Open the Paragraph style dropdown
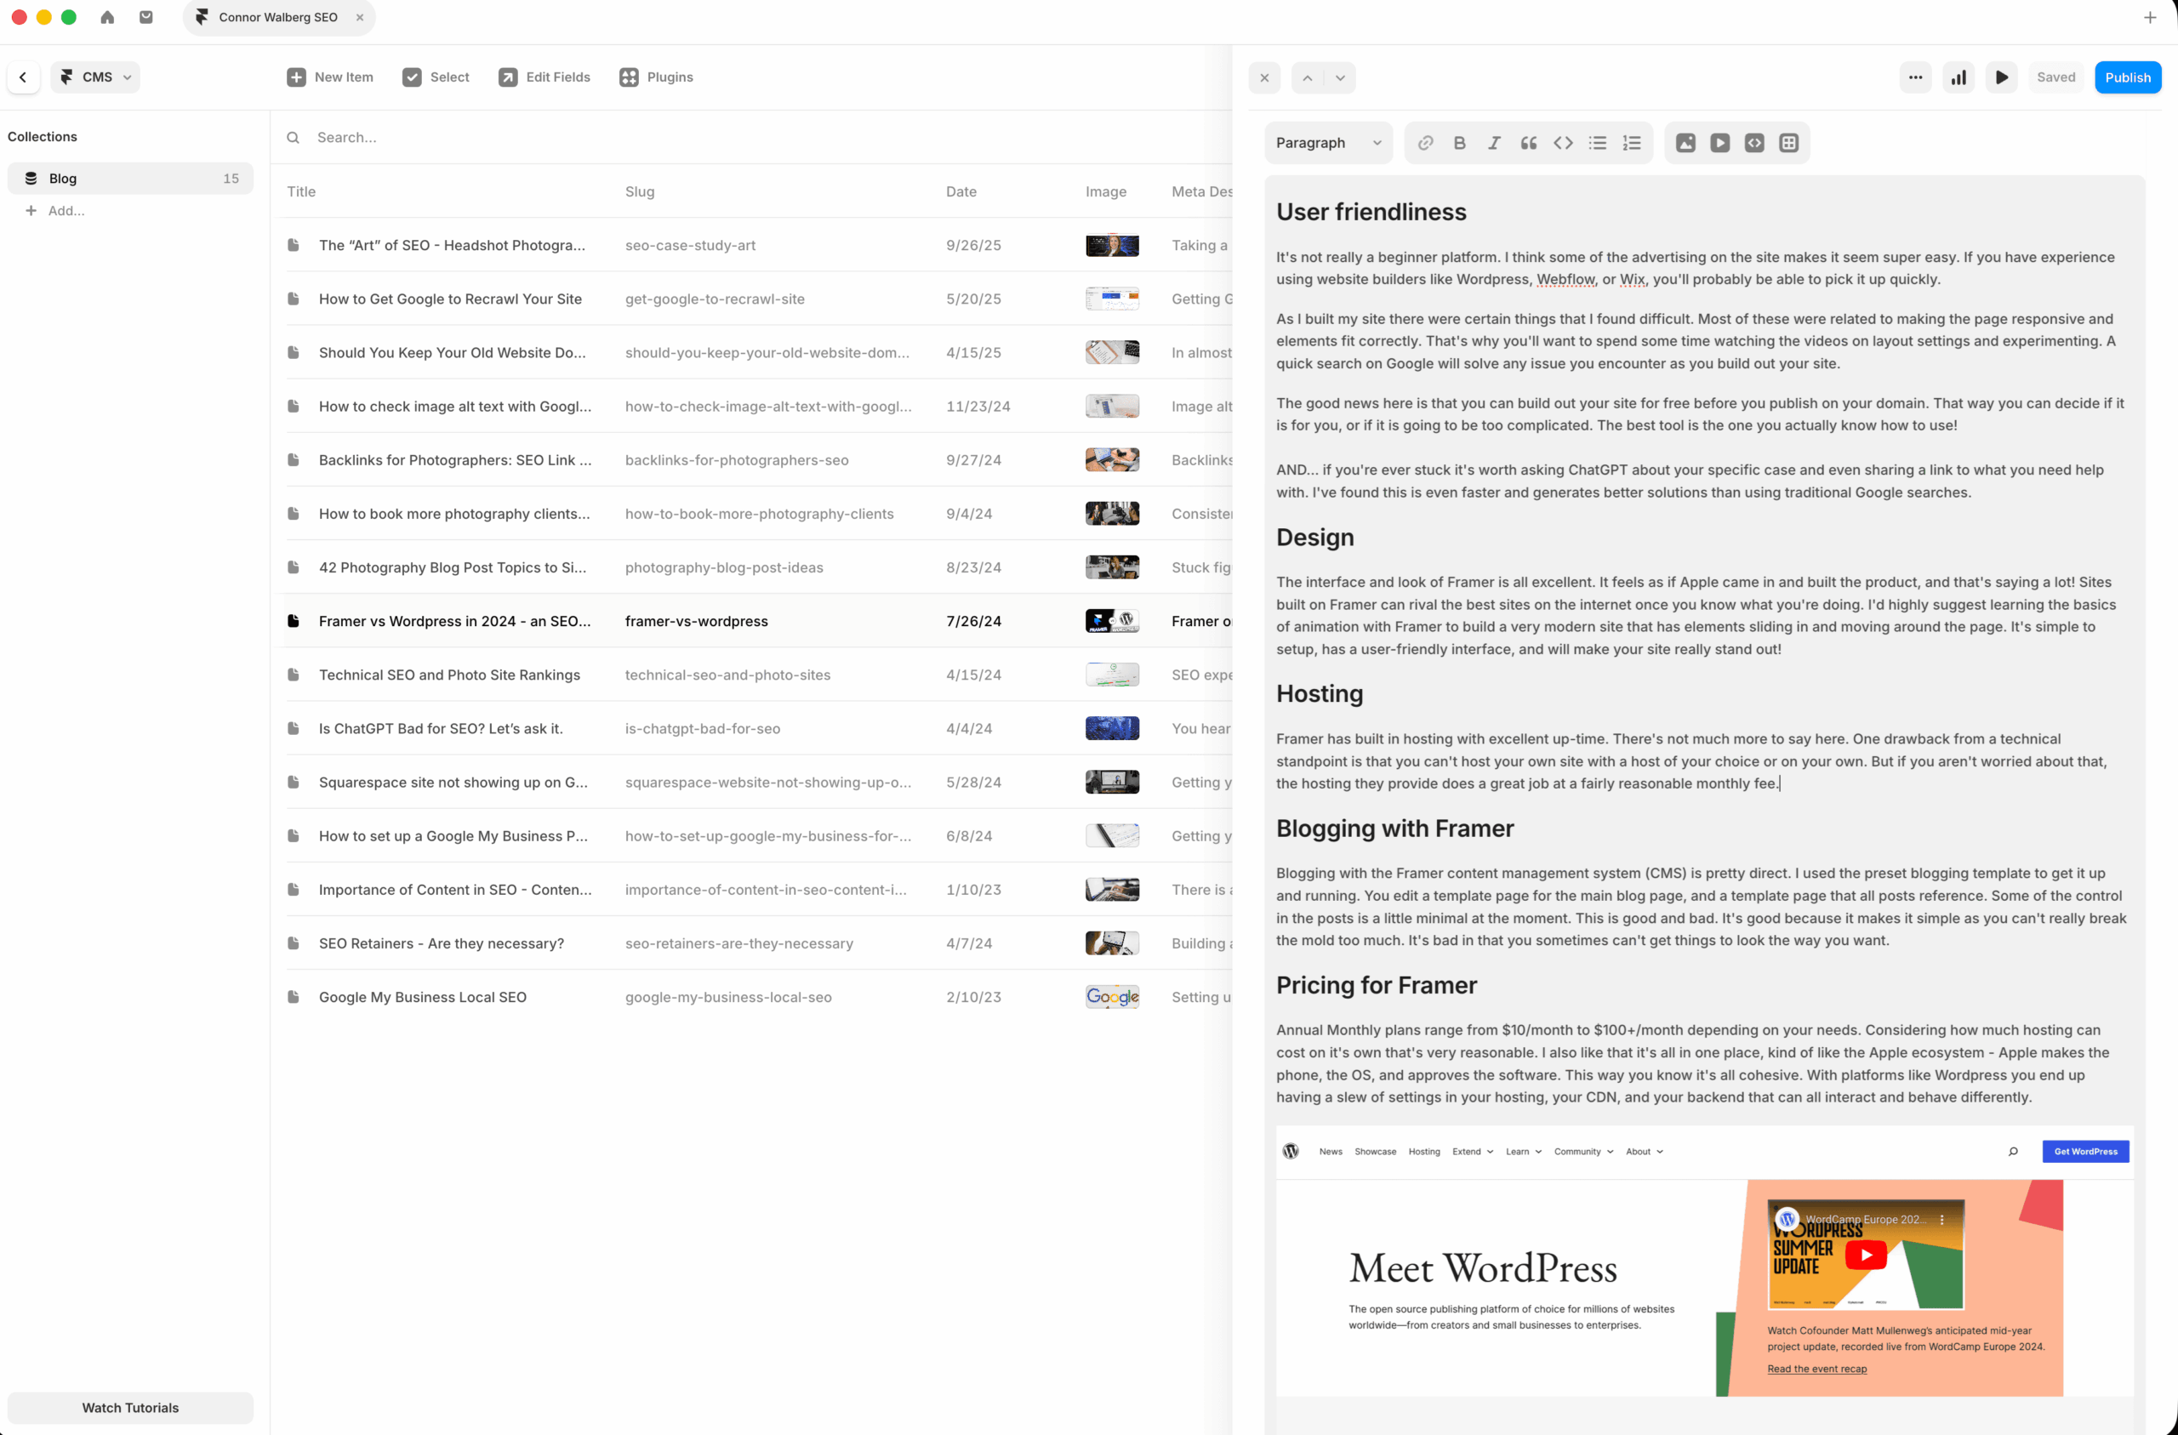The image size is (2178, 1435). tap(1329, 143)
